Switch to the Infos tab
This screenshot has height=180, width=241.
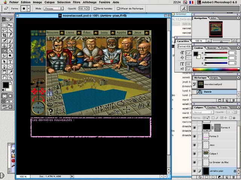tap(213, 18)
